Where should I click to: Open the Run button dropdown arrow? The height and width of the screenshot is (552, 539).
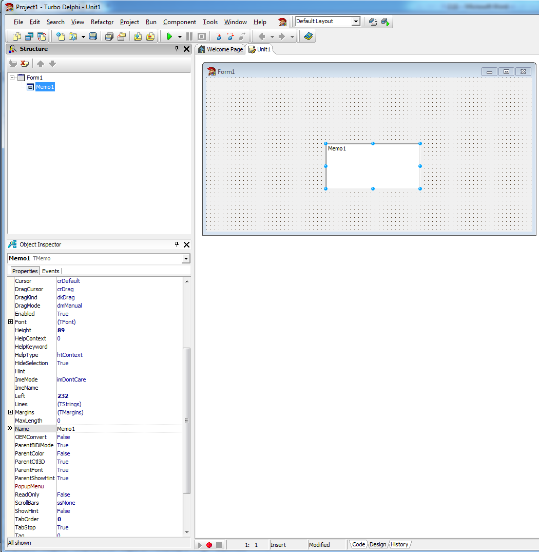180,36
